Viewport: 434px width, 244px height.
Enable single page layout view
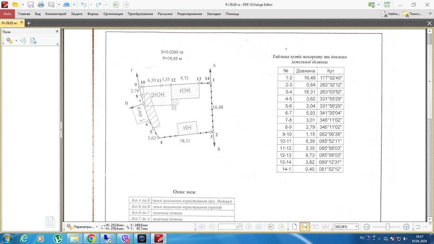pos(294,227)
